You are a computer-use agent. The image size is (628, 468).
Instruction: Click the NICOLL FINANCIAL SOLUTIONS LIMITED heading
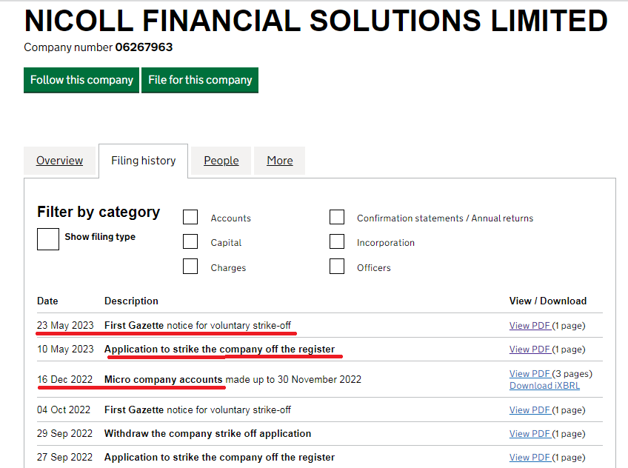click(316, 21)
